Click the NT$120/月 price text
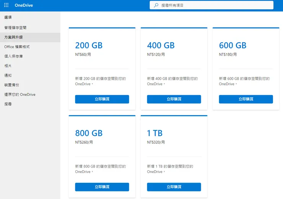The width and height of the screenshot is (283, 199). pyautogui.click(x=156, y=54)
